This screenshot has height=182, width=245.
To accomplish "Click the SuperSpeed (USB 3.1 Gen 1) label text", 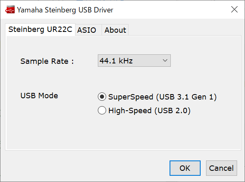I will [163, 97].
